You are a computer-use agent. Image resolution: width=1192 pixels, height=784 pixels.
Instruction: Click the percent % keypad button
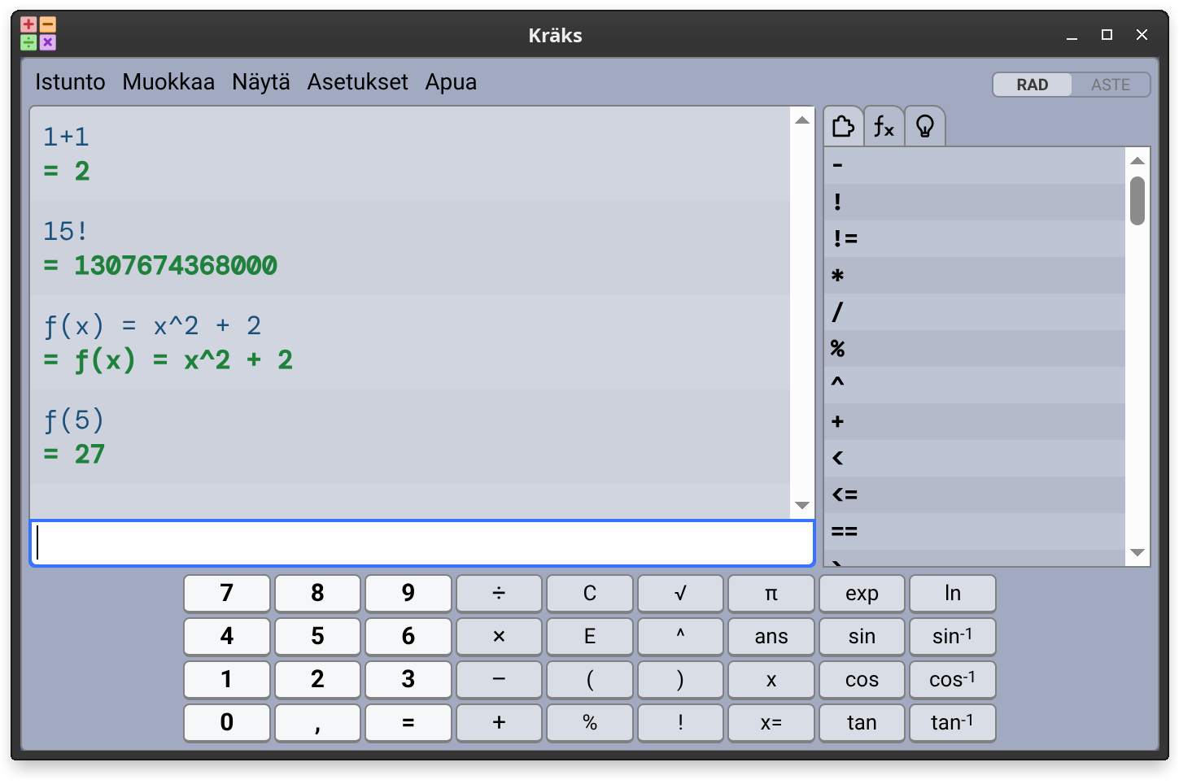(590, 722)
